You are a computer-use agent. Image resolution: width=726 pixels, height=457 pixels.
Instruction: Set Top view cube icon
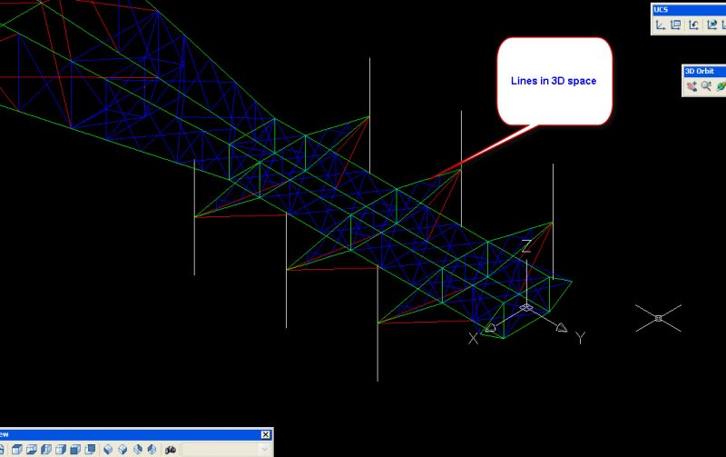(17, 449)
